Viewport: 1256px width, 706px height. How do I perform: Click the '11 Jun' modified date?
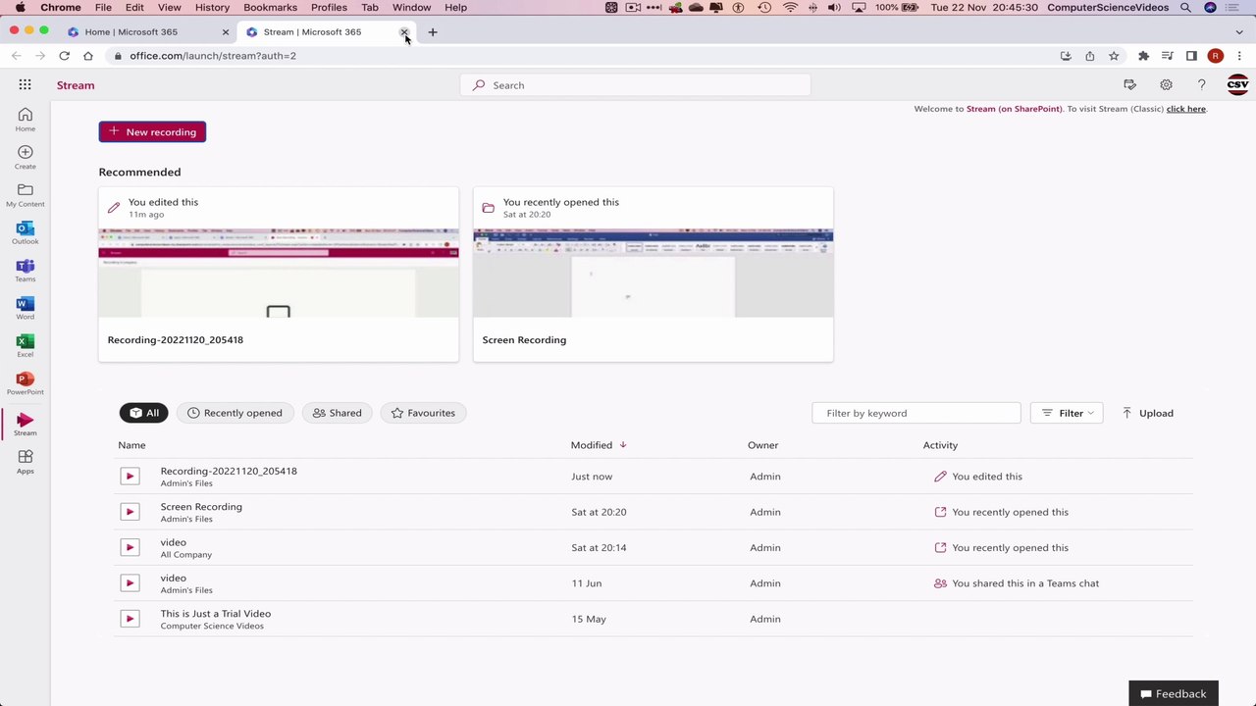(x=587, y=583)
